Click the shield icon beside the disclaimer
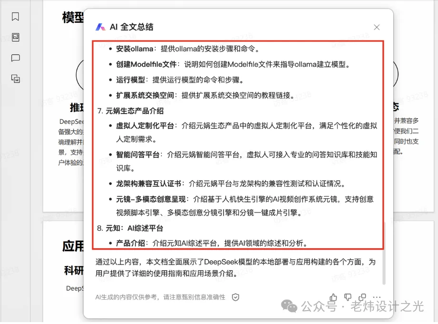The image size is (438, 324). 236,297
